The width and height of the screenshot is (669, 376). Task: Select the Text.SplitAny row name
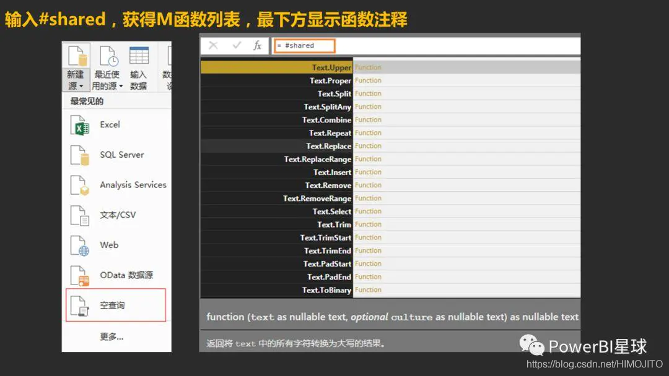[328, 107]
